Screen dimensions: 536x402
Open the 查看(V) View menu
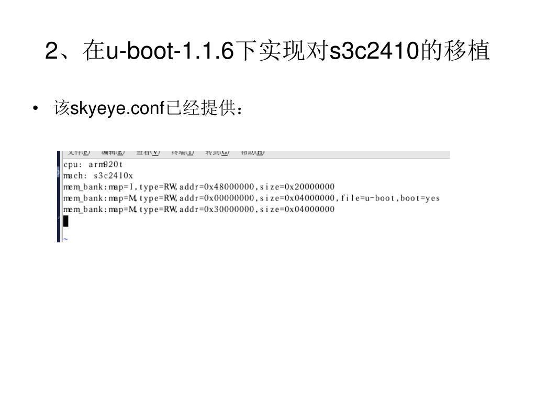click(x=148, y=152)
